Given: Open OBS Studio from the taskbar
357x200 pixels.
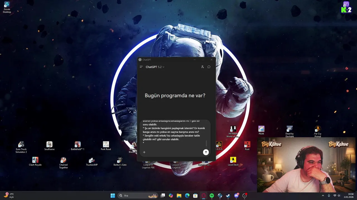Looking at the screenshot, I should pyautogui.click(x=245, y=196).
